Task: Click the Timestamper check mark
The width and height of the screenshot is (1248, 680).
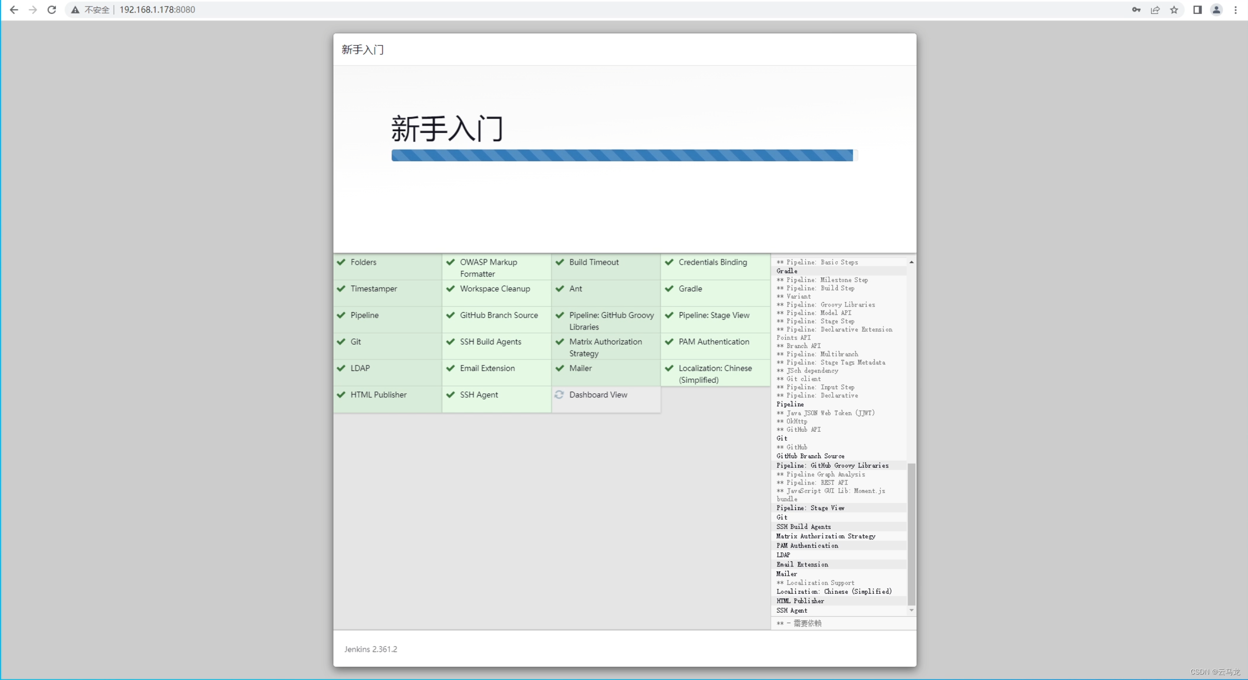Action: coord(341,288)
